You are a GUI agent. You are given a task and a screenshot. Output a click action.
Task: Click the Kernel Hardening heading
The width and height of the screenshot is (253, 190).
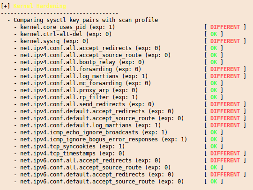(39, 6)
